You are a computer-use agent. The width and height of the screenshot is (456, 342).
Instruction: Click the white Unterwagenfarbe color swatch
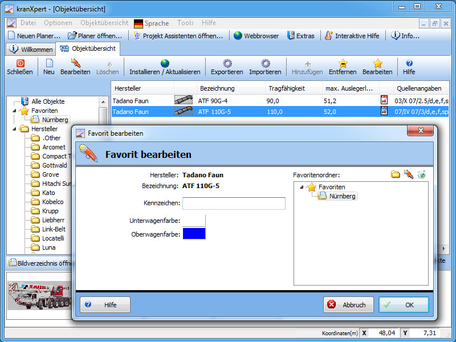click(x=194, y=220)
